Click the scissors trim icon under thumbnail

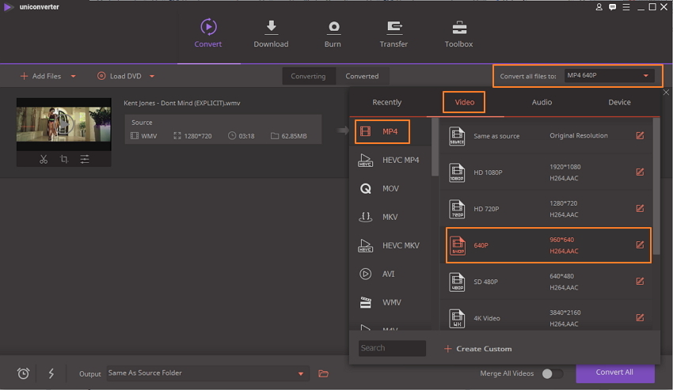(x=44, y=159)
